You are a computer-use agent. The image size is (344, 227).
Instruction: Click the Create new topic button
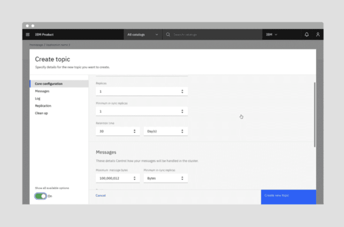pyautogui.click(x=288, y=197)
